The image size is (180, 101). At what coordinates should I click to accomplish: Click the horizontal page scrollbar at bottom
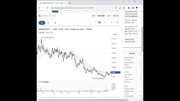click(83, 100)
